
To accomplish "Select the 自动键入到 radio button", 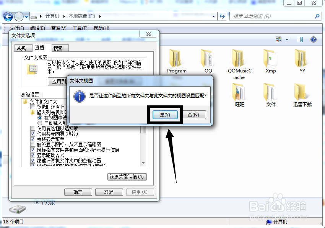I will pos(40,123).
